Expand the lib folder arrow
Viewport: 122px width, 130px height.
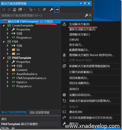pyautogui.click(x=8, y=50)
